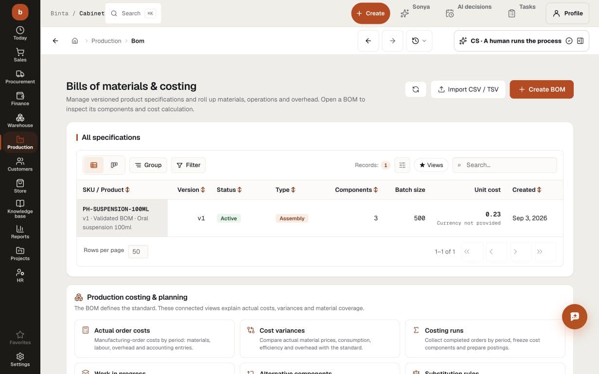
Task: Sort by the Status column
Action: click(229, 190)
